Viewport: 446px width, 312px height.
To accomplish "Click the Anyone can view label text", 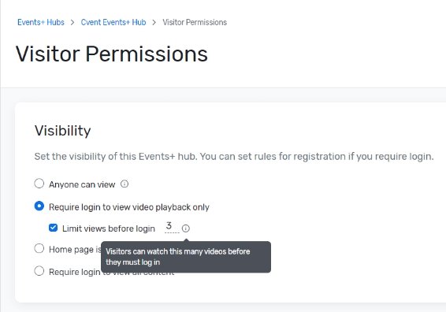I will click(x=82, y=184).
